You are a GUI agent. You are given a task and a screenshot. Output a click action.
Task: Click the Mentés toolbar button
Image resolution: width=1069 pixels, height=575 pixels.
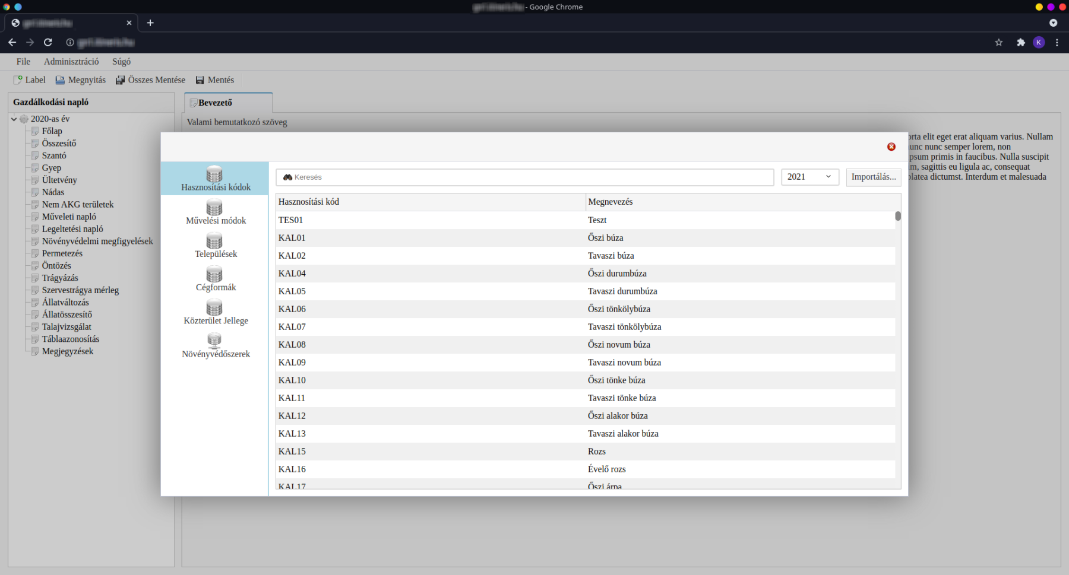[x=215, y=80]
